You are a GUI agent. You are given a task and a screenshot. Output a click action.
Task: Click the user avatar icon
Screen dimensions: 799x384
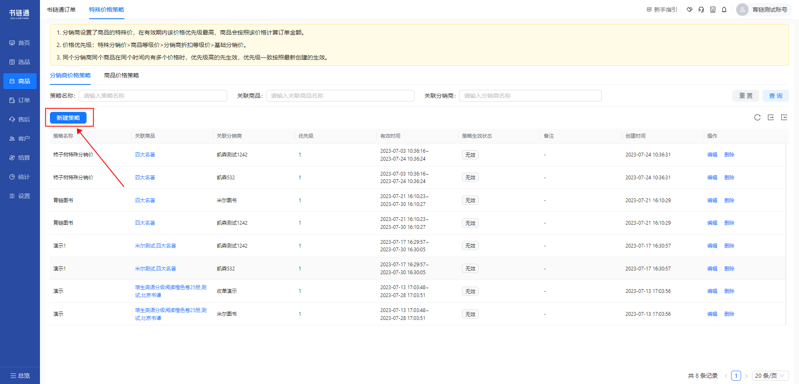pos(742,10)
